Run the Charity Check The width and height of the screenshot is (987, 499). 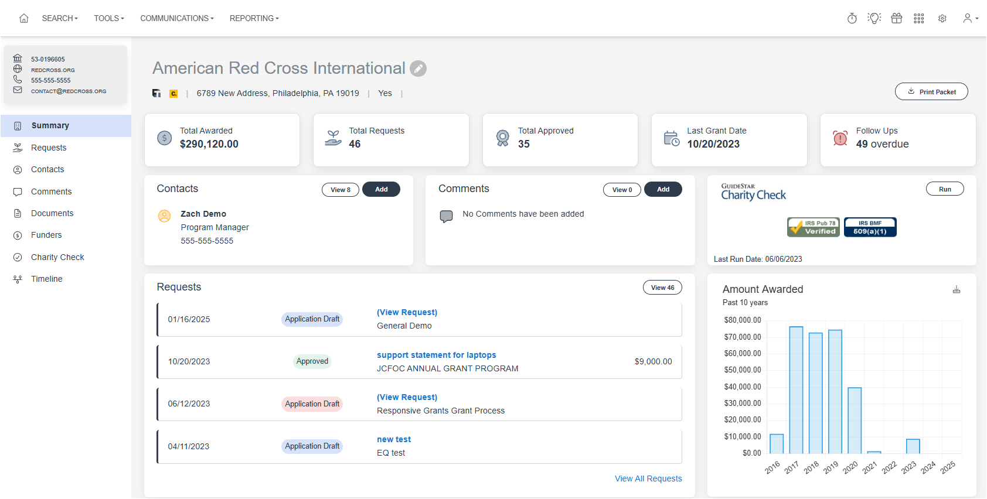click(945, 189)
